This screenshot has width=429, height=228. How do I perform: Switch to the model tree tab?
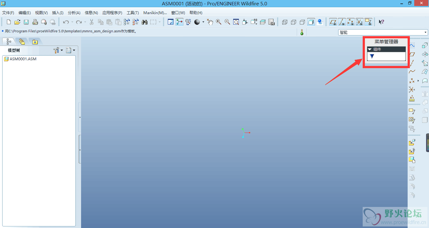pos(9,41)
